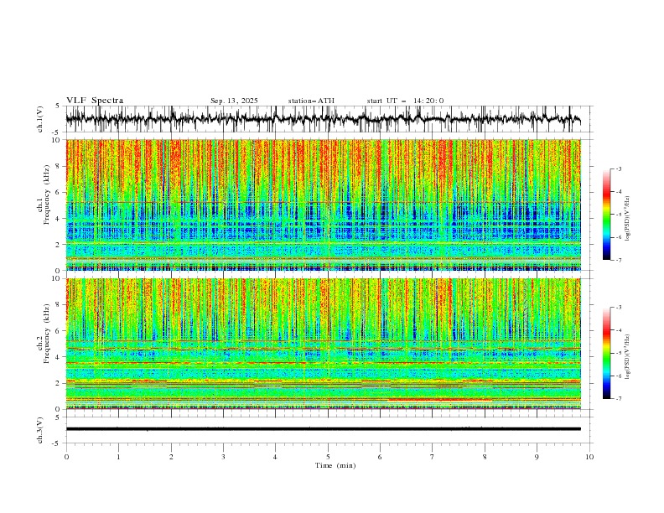This screenshot has height=513, width=664.
Task: Click the 'Time (min)' axis label
Action: coord(335,465)
